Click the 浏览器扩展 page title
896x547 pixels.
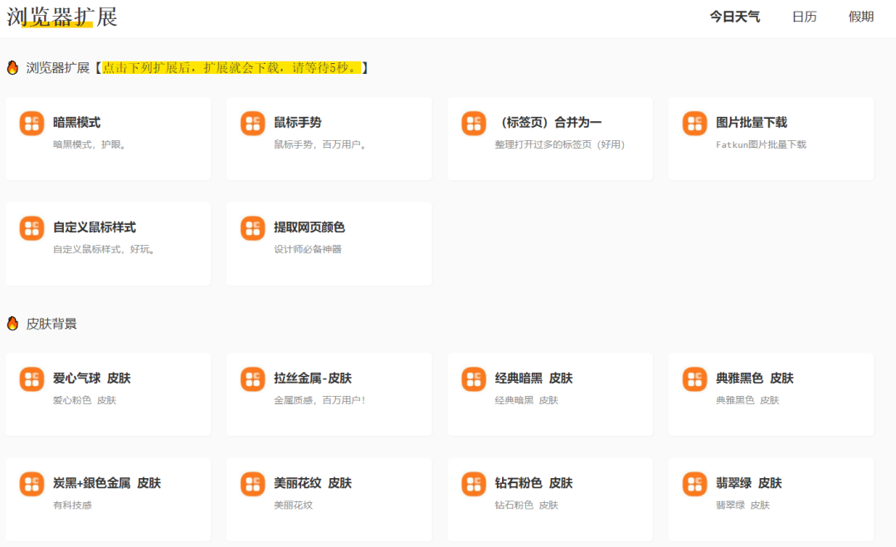(x=61, y=17)
